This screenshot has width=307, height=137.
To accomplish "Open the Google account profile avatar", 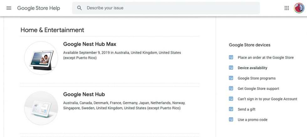I will point(299,8).
